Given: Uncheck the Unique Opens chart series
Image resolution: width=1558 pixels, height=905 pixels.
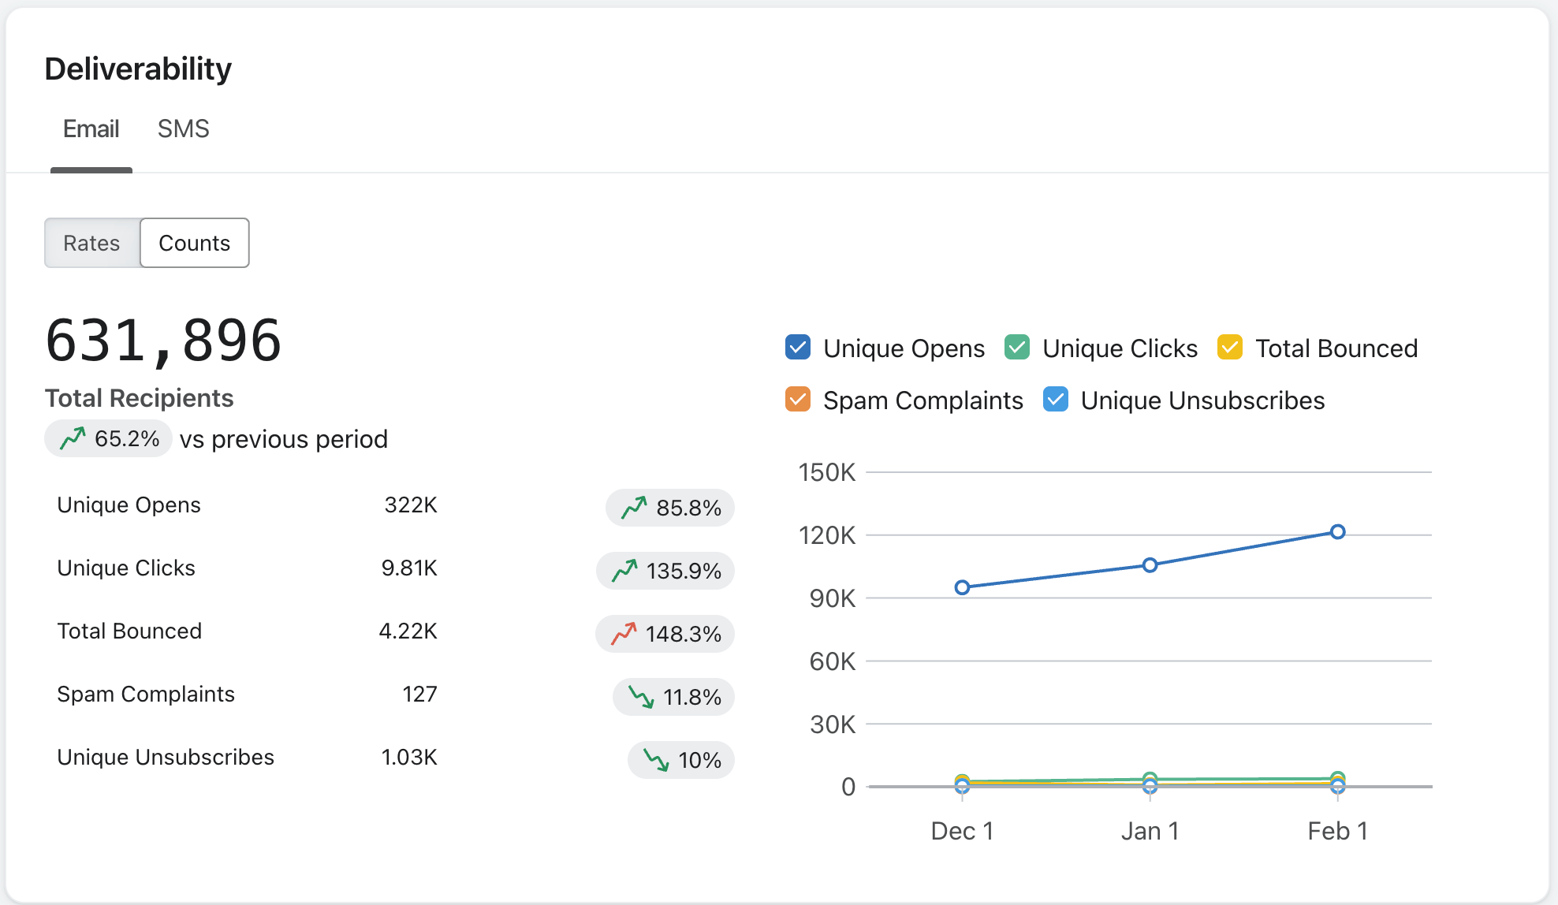Looking at the screenshot, I should tap(798, 348).
